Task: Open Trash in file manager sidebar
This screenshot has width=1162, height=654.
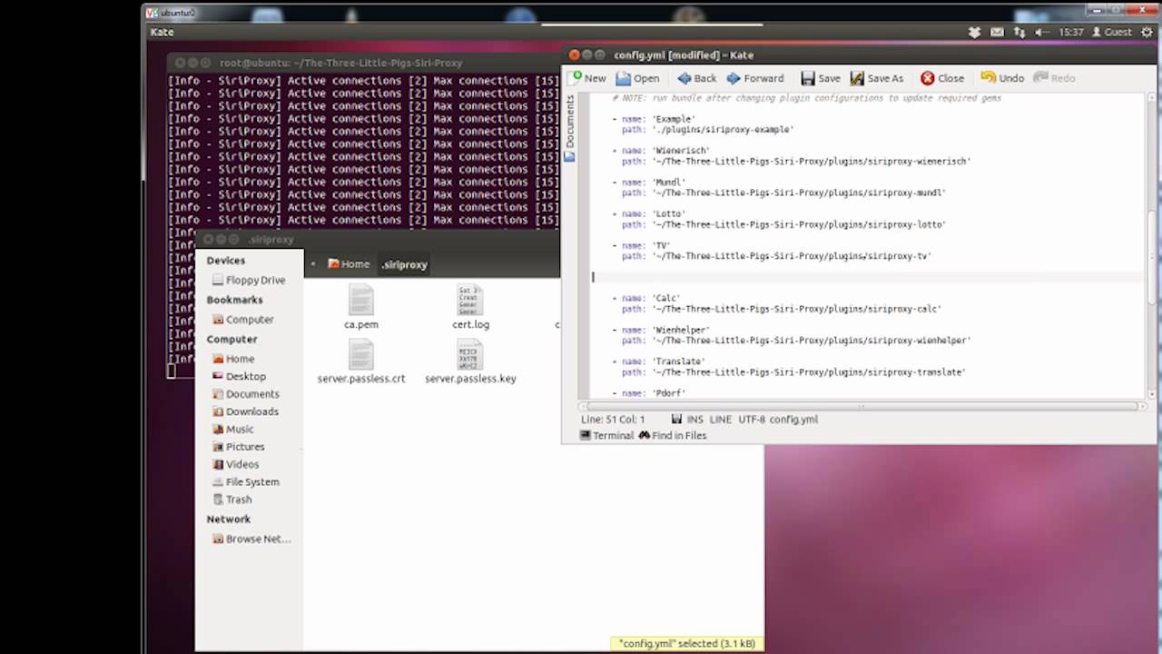Action: 232,500
